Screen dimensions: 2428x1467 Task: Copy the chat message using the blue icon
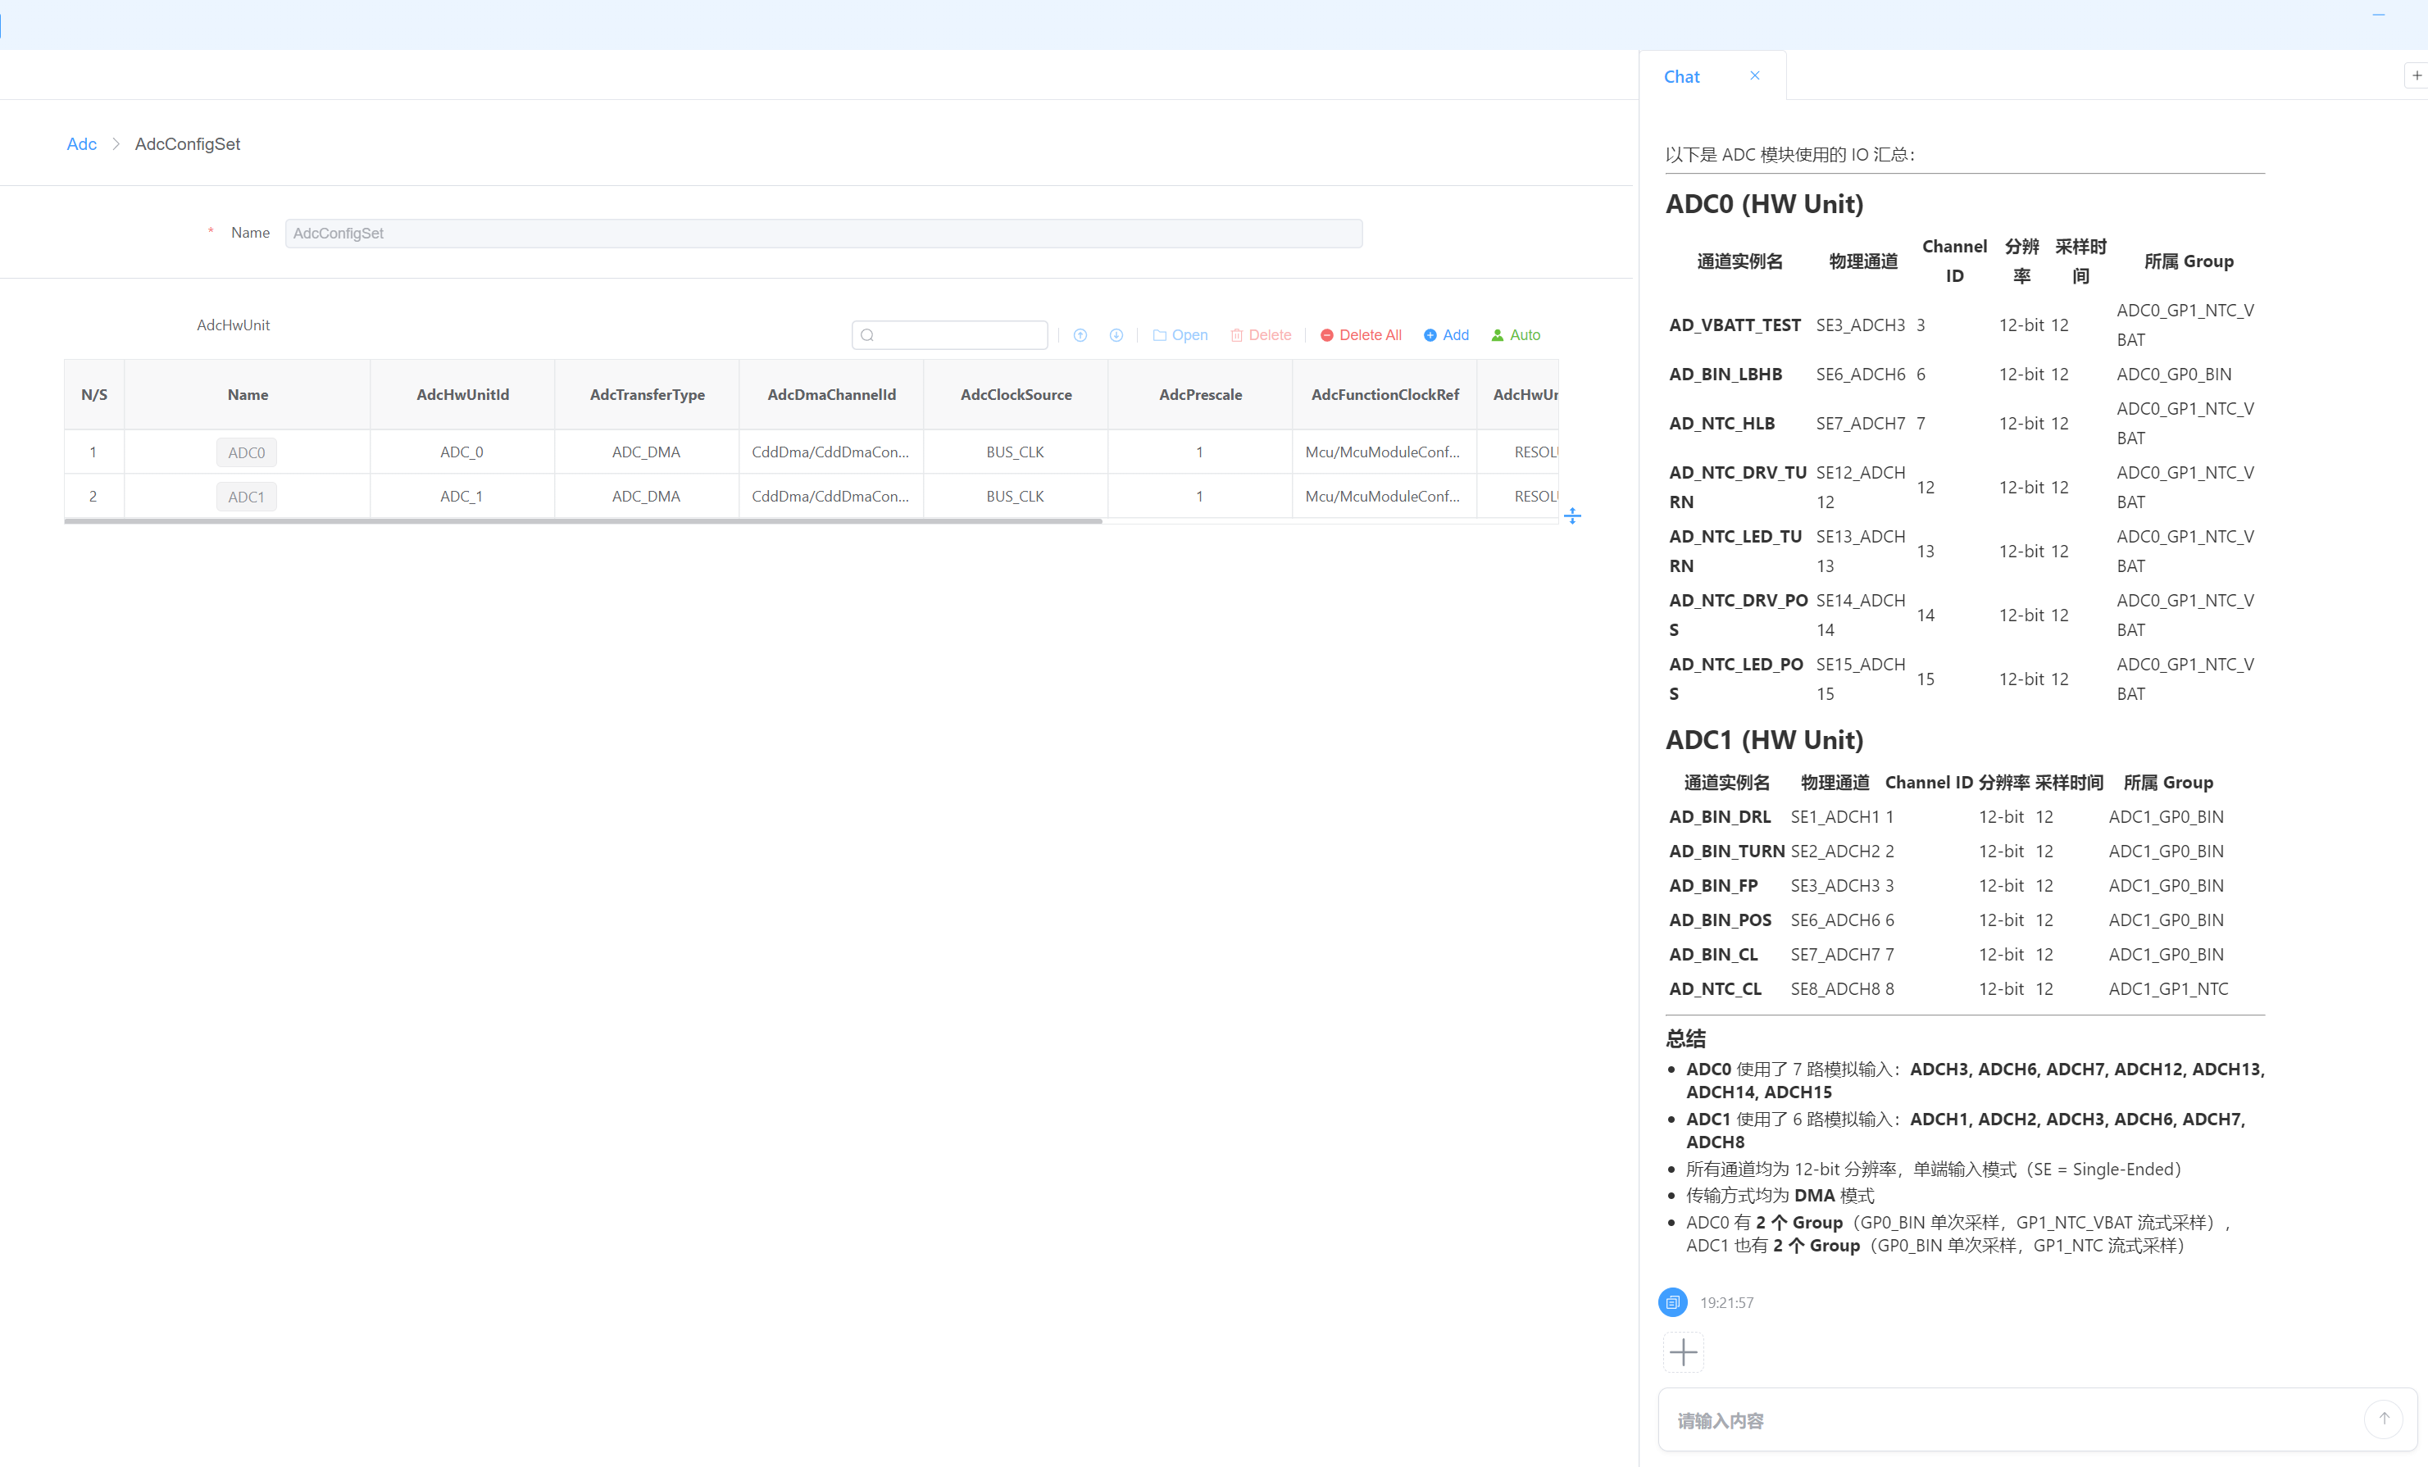click(x=1672, y=1301)
